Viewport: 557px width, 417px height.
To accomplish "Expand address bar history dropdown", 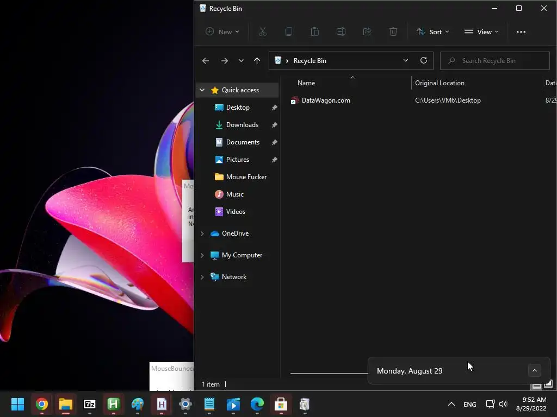I will coord(406,61).
